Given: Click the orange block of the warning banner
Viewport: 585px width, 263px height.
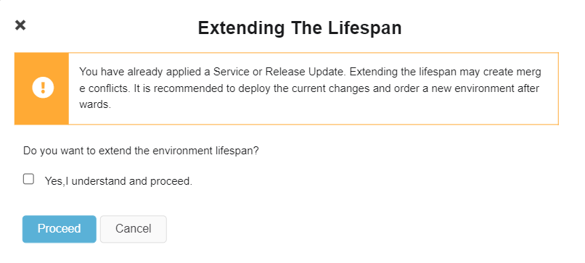Looking at the screenshot, I should click(42, 88).
